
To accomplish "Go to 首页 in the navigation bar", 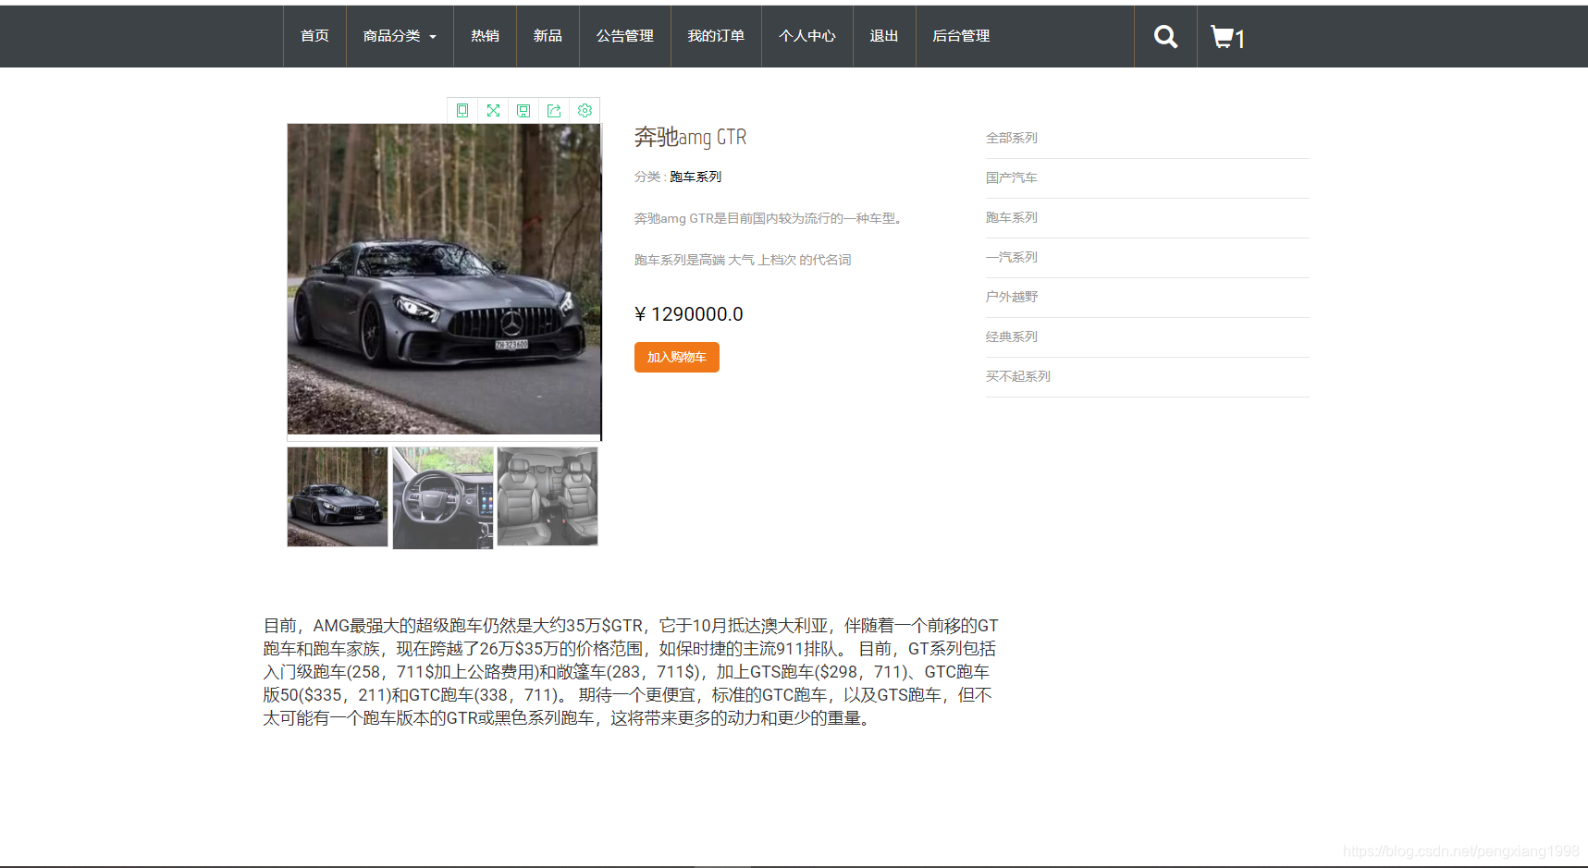I will [314, 36].
